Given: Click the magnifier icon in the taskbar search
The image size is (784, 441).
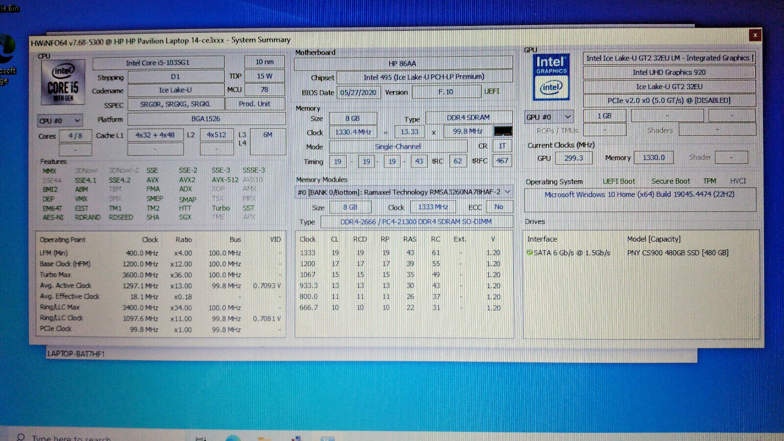Looking at the screenshot, I should pos(21,437).
